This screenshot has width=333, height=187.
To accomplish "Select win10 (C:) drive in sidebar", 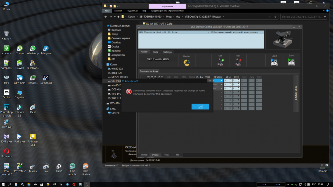I will (x=117, y=68).
